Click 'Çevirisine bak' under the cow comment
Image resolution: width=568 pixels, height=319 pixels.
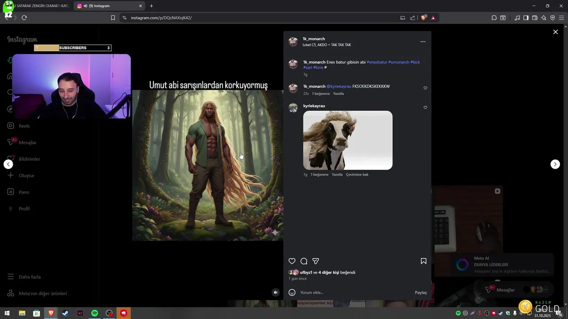coord(357,175)
